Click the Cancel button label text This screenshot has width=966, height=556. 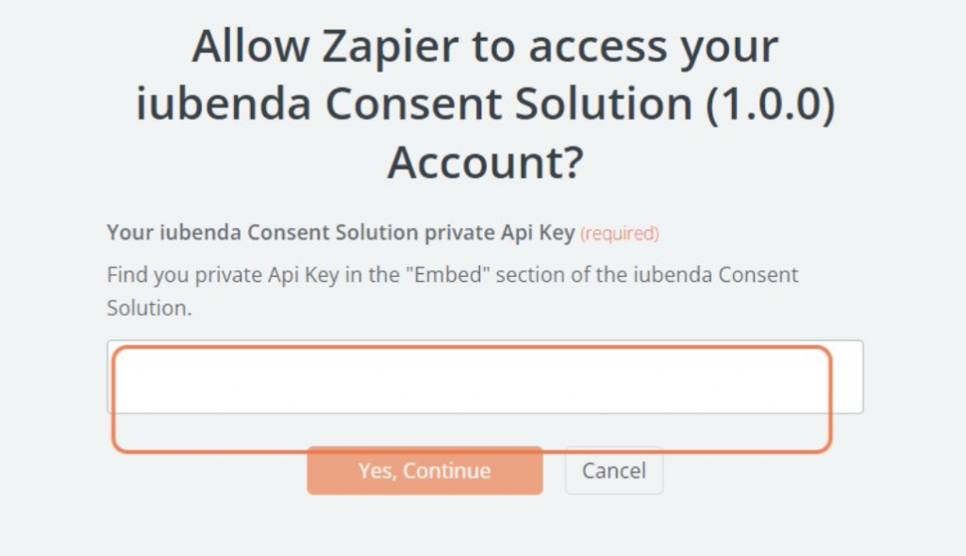[614, 470]
